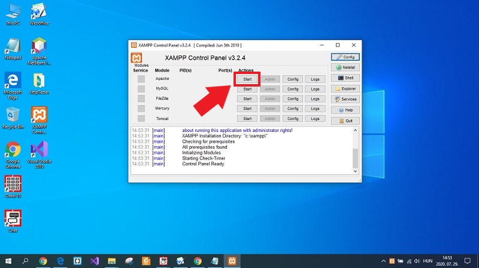Open Config for the Apache module

(x=293, y=79)
